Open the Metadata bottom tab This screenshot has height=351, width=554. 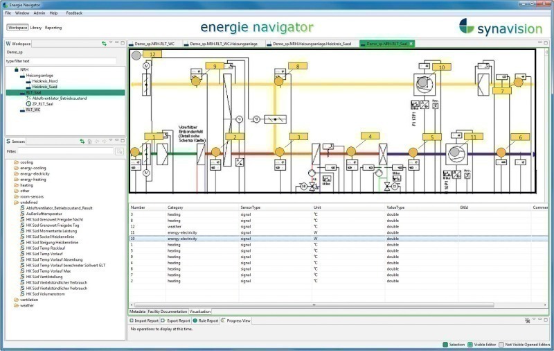click(137, 311)
